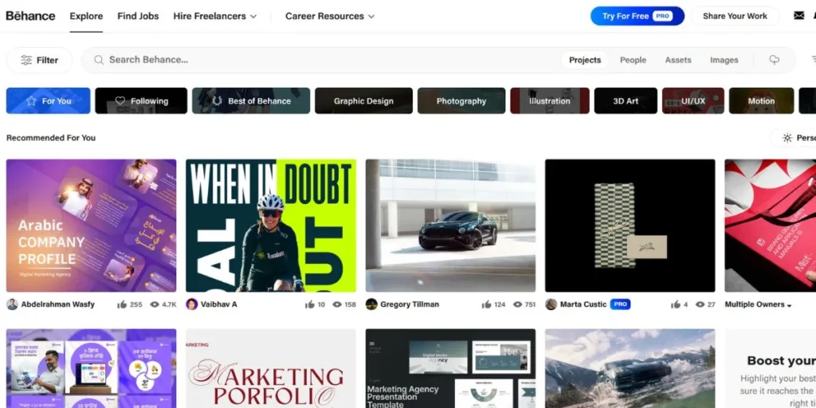This screenshot has width=816, height=408.
Task: Open red brand manuals project thumbnail
Action: point(771,226)
